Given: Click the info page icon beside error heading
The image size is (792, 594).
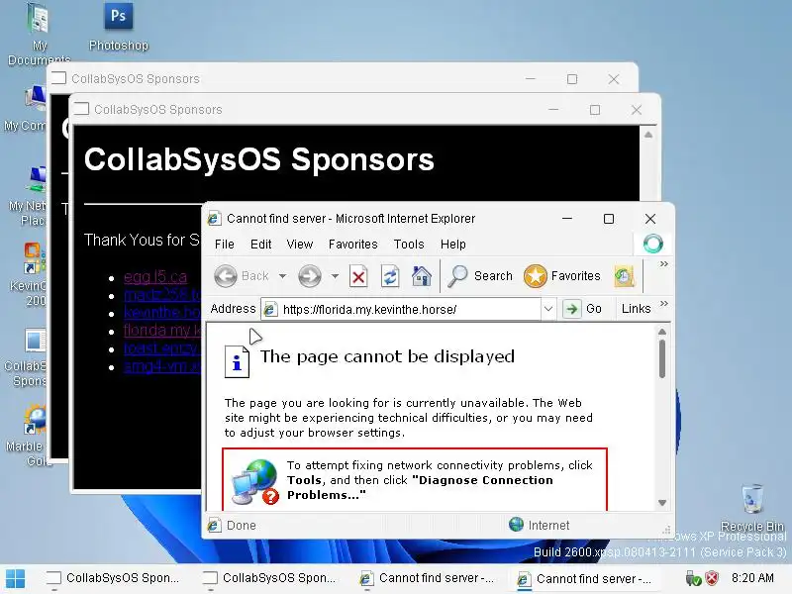Looking at the screenshot, I should tap(237, 361).
